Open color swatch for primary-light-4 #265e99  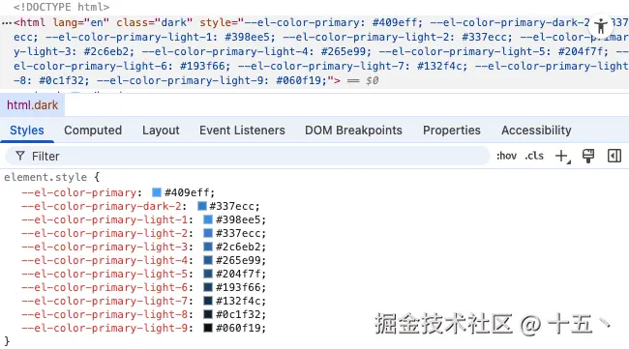(x=208, y=260)
